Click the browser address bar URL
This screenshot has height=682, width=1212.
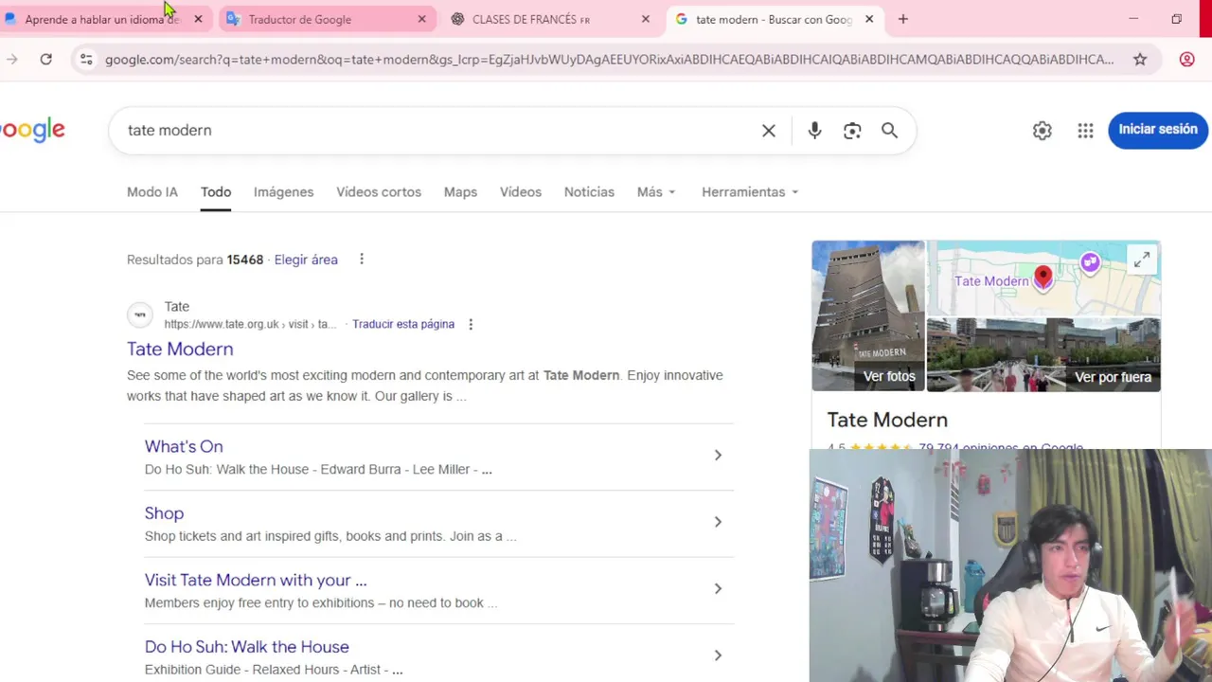click(609, 59)
